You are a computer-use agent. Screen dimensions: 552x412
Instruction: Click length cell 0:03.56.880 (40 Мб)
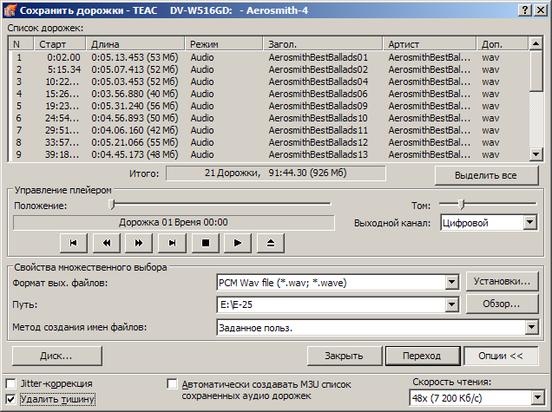(x=135, y=94)
